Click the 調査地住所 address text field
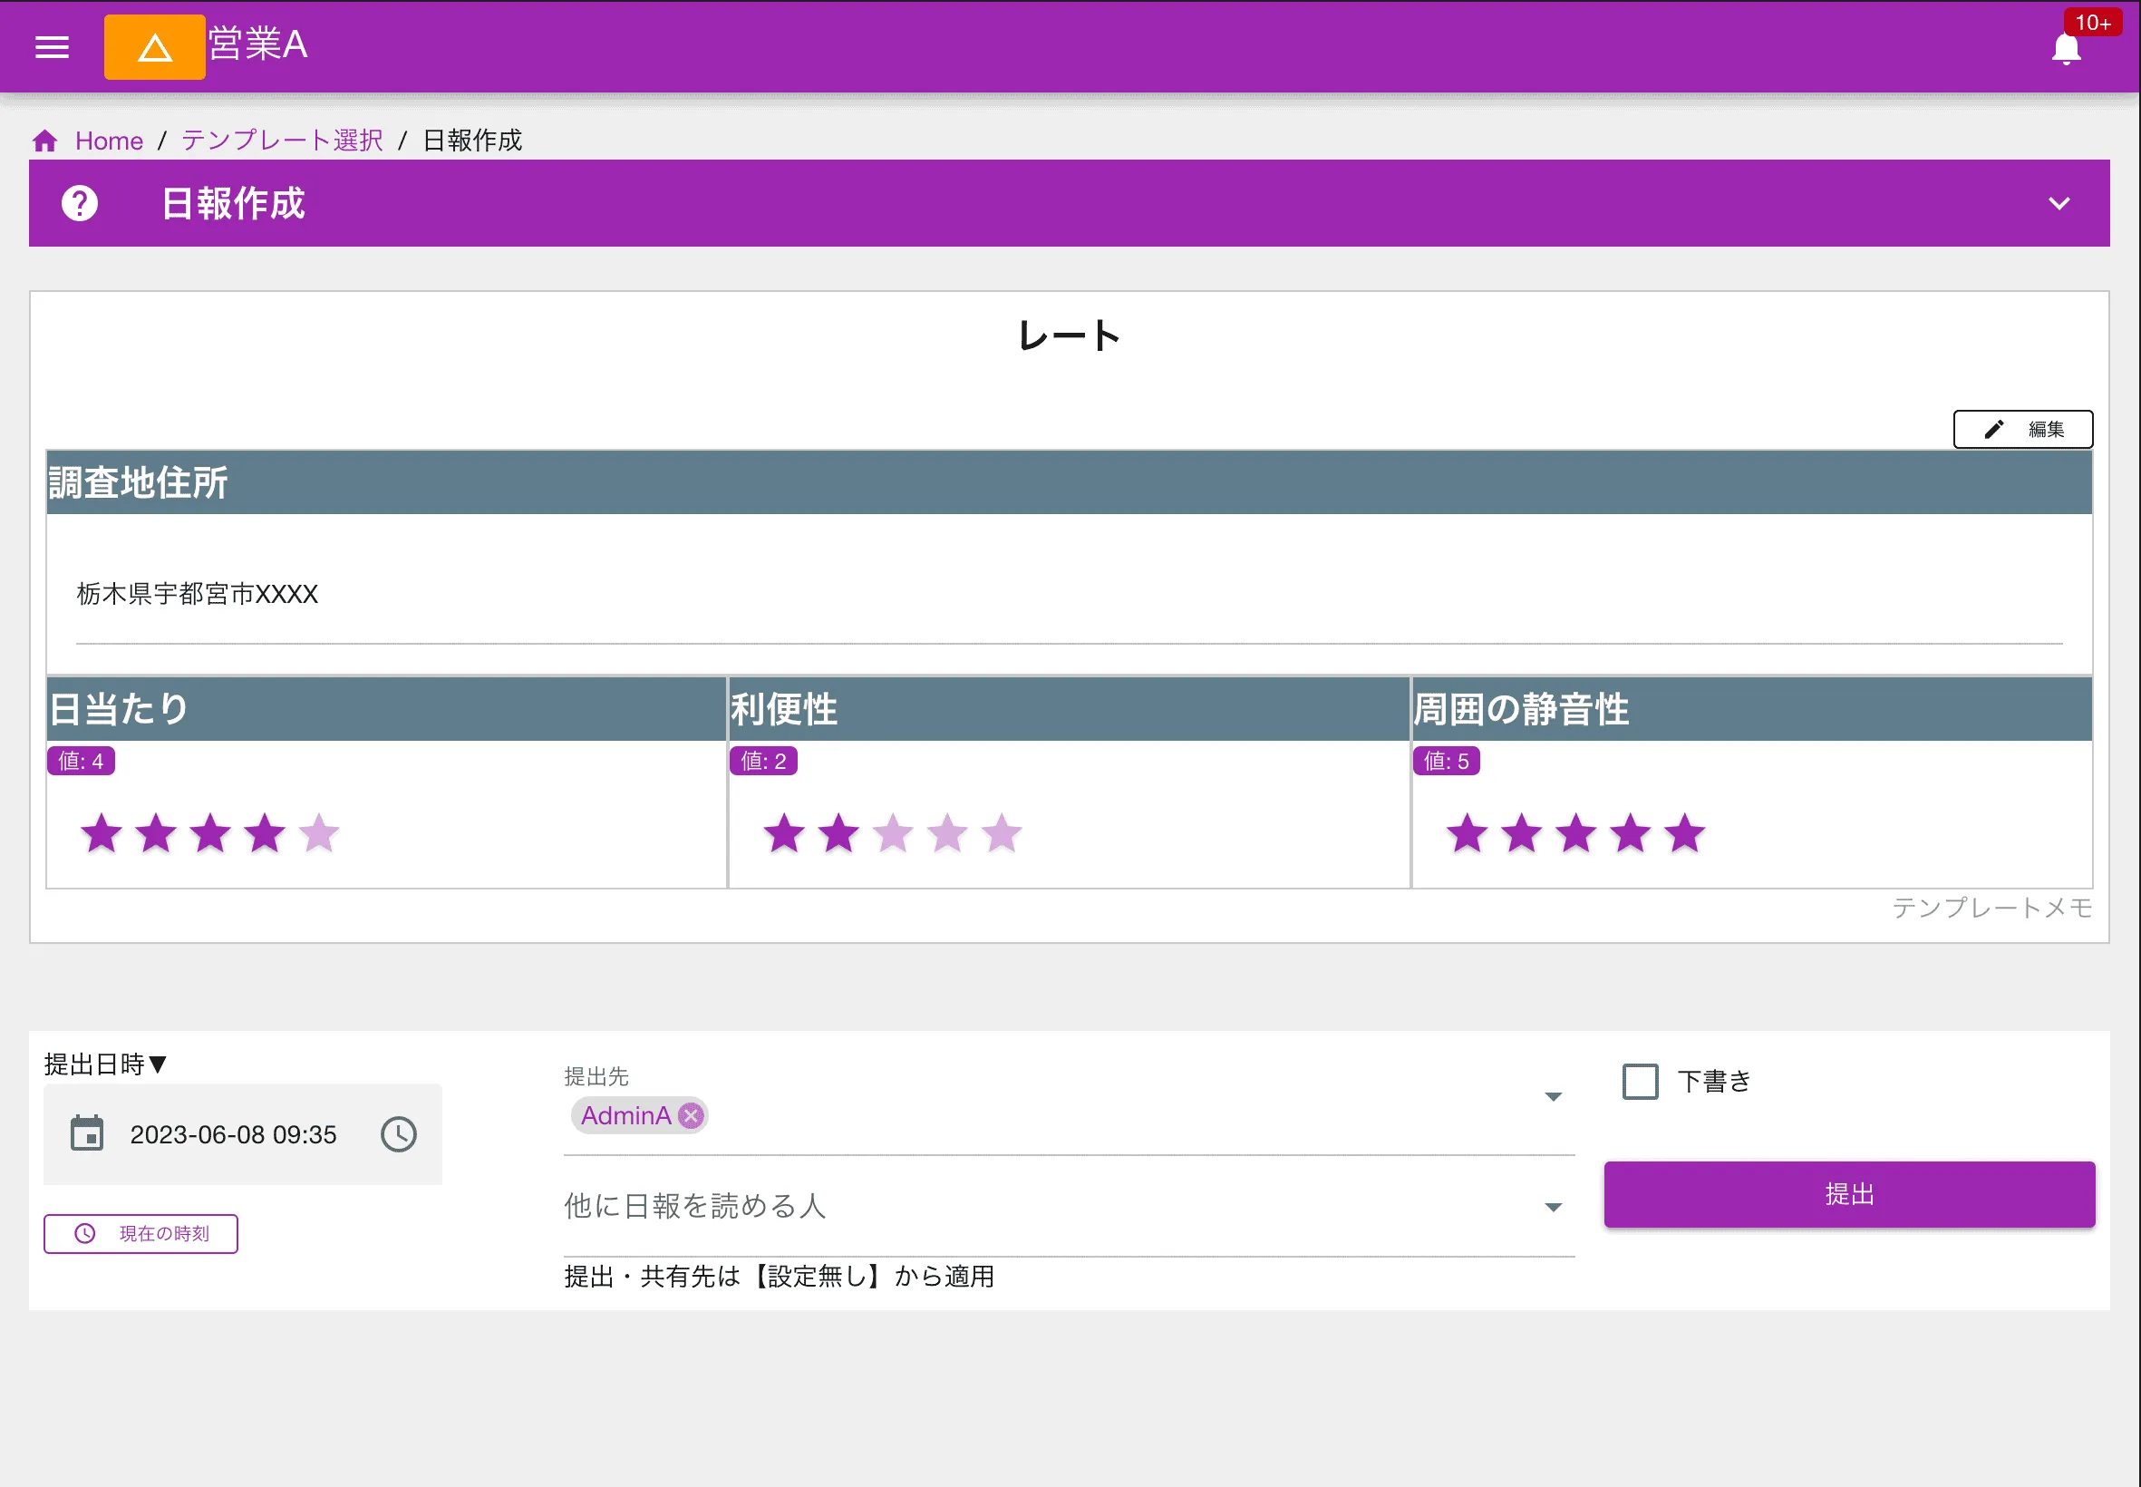 tap(1069, 595)
